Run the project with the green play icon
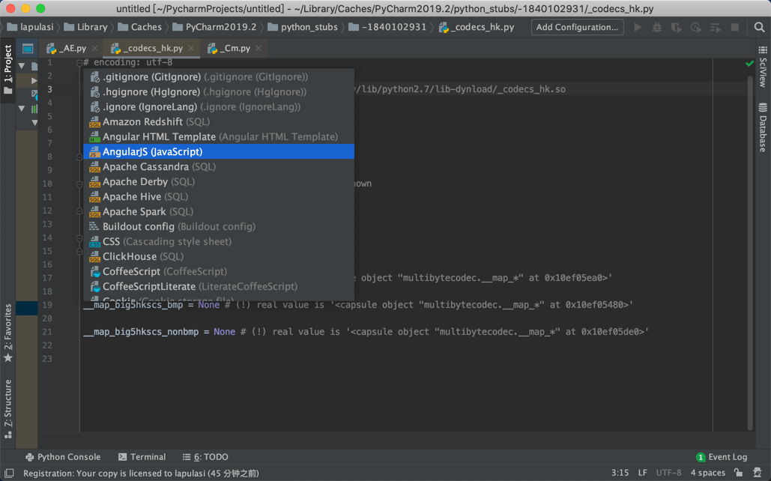The image size is (771, 481). click(x=638, y=28)
